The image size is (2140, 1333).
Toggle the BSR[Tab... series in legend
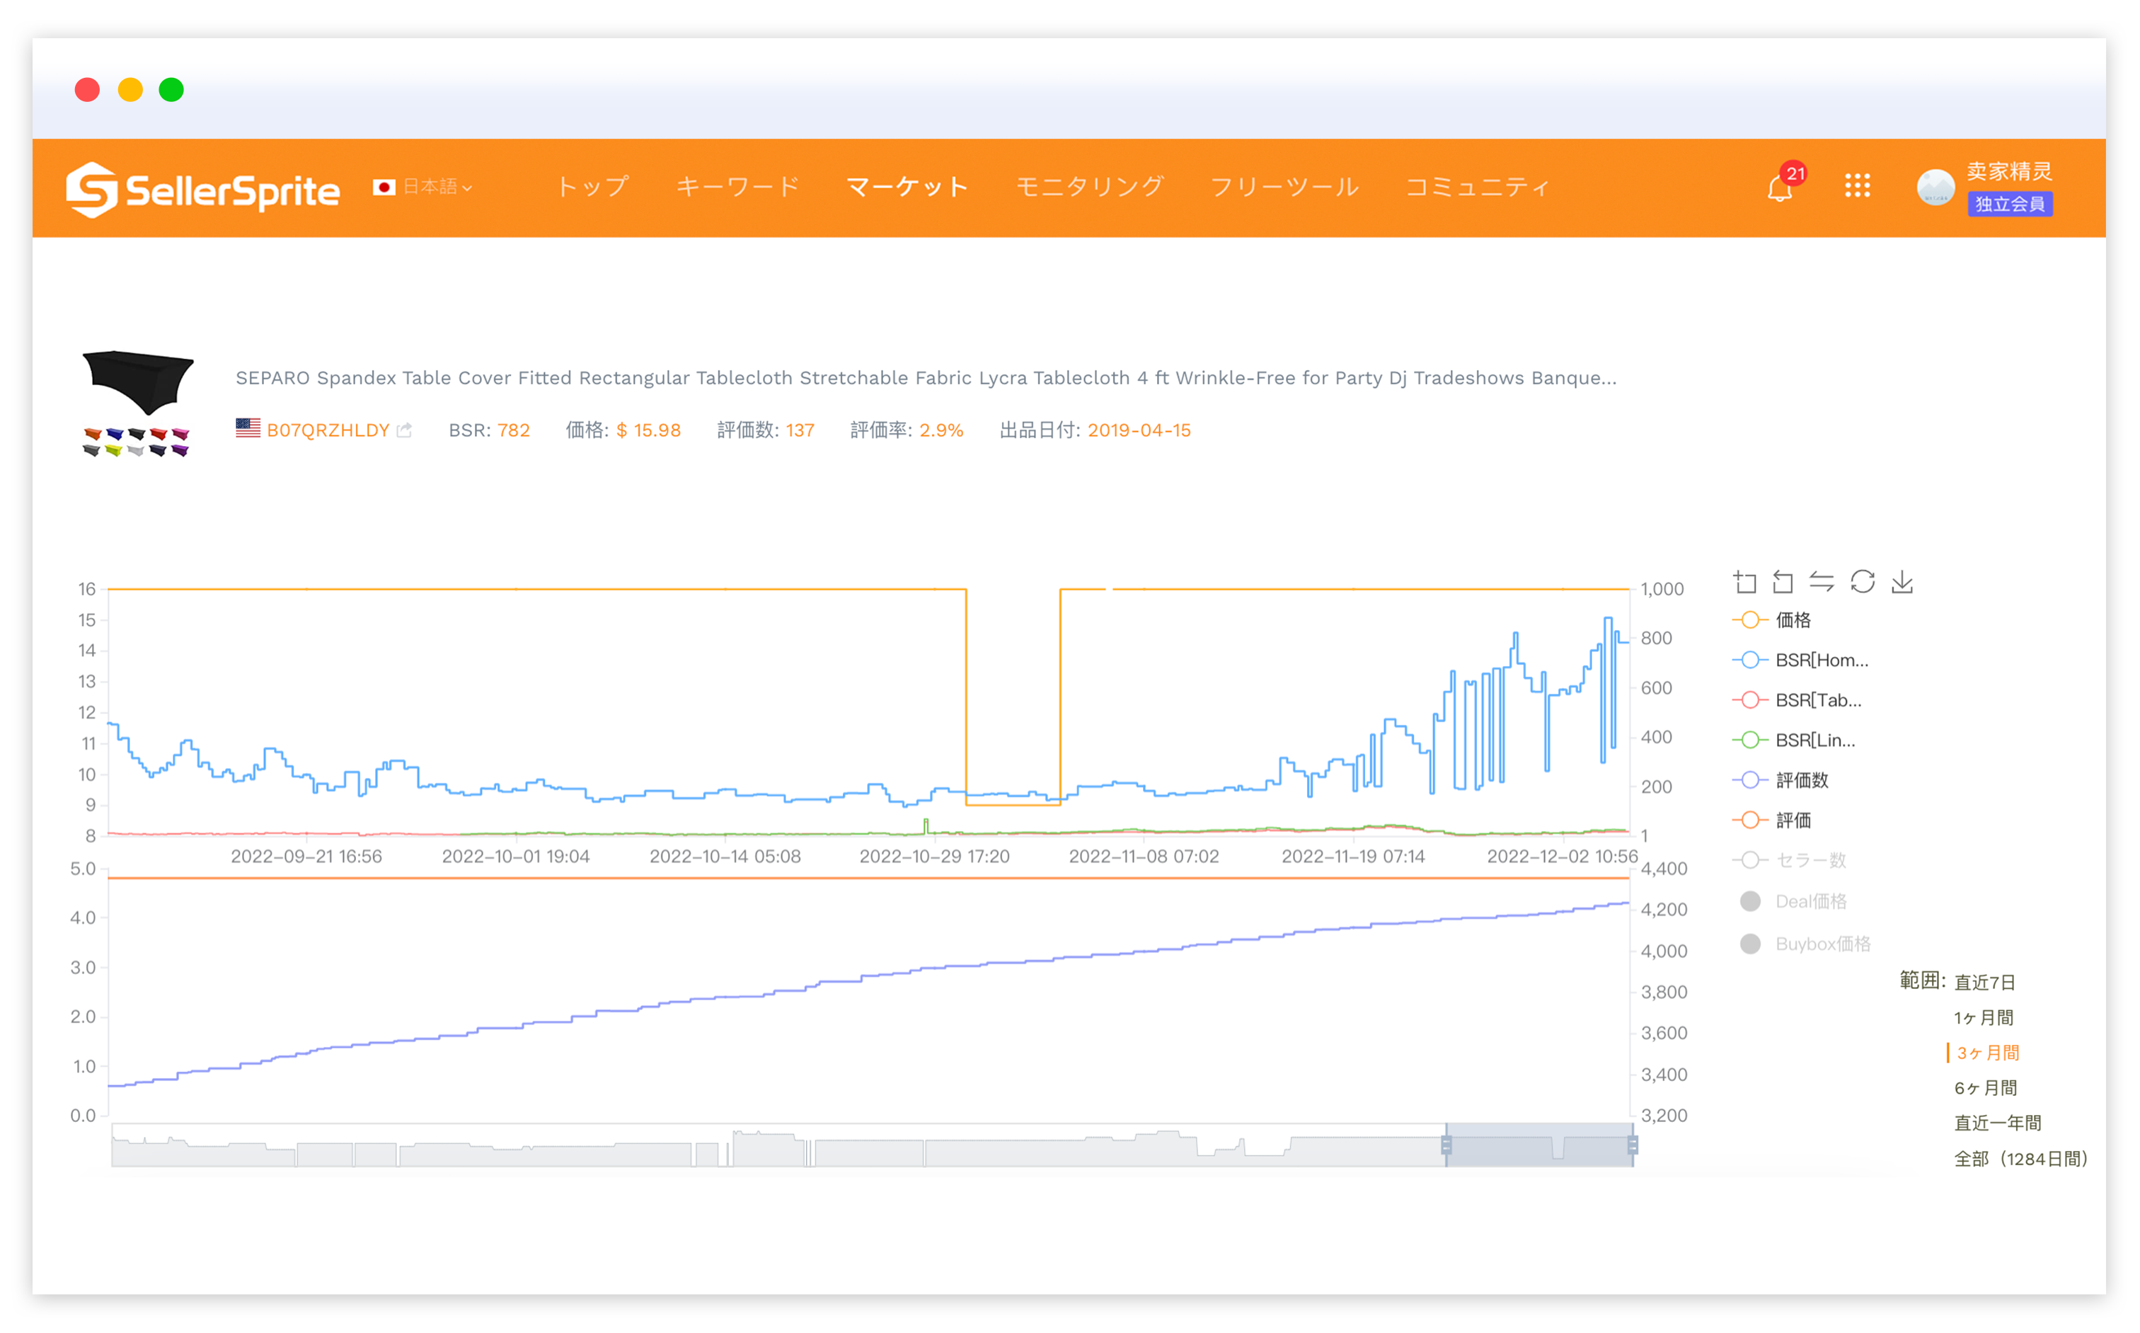click(x=1796, y=700)
